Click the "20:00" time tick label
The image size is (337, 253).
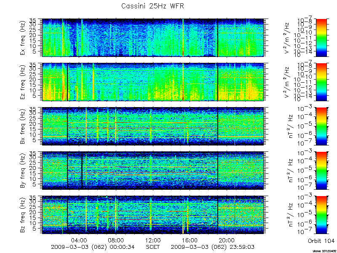[227, 240]
